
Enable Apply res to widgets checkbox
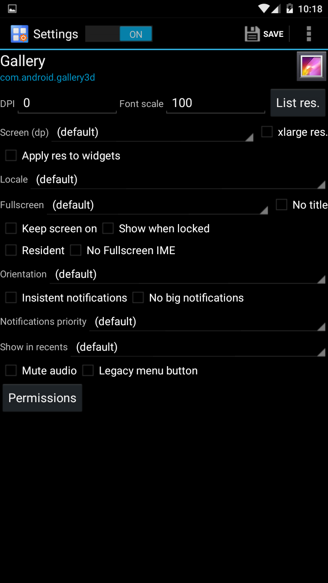click(11, 156)
